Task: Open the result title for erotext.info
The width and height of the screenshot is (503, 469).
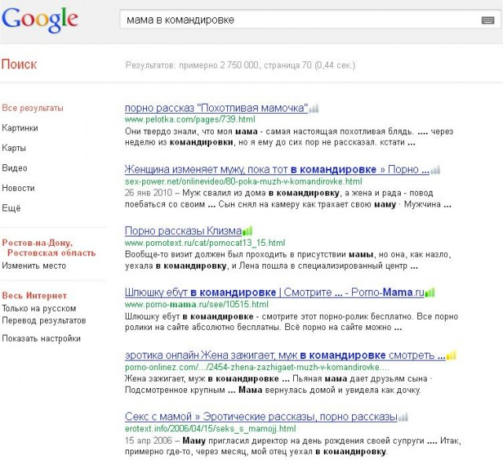Action: click(261, 416)
